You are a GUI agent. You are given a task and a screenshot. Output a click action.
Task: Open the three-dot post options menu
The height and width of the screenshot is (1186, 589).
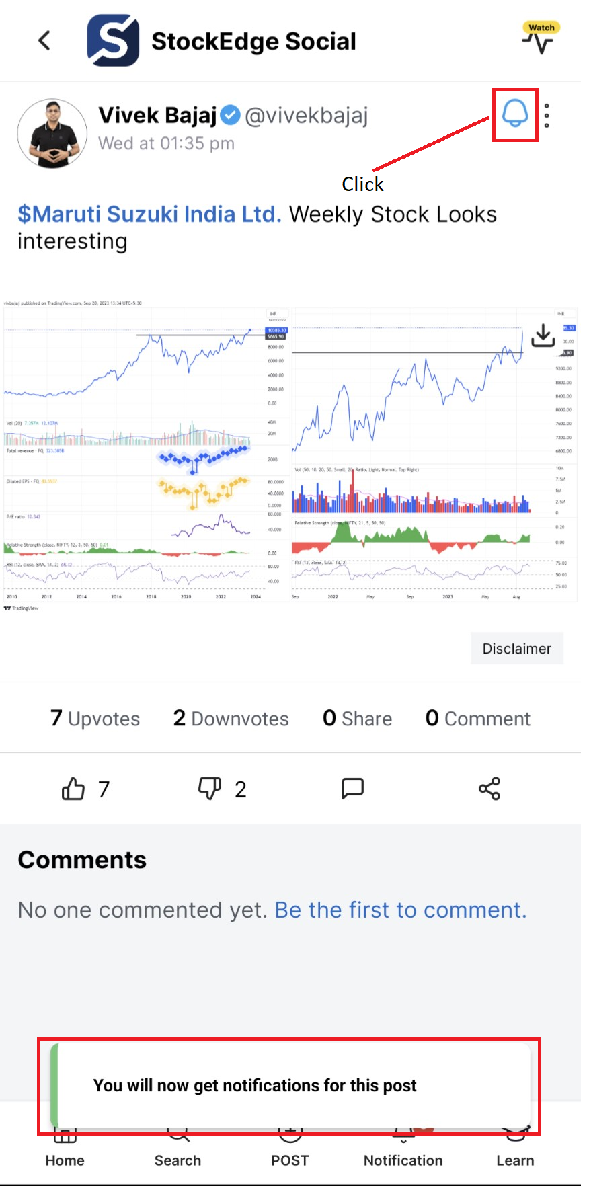tap(547, 116)
